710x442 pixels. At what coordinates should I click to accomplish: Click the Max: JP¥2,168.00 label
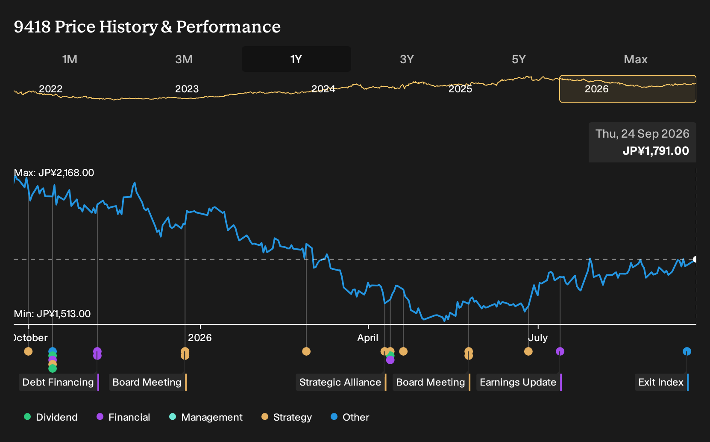pyautogui.click(x=54, y=173)
